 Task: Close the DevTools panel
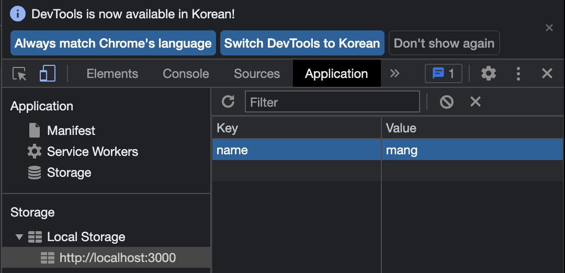coord(547,74)
